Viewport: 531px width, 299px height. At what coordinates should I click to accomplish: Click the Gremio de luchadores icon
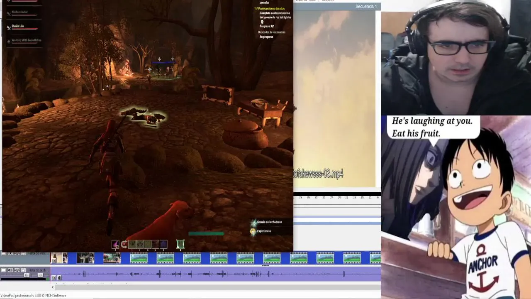(253, 223)
